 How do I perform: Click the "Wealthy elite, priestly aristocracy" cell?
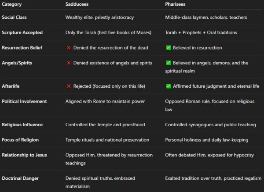pyautogui.click(x=99, y=17)
